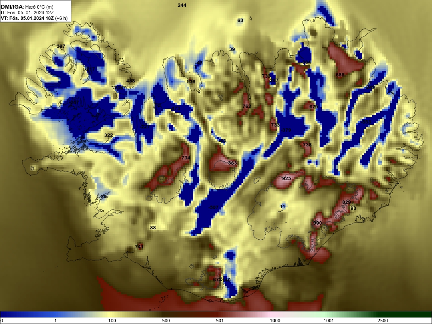The image size is (432, 324).
Task: Click the map value 738
Action: (307, 145)
